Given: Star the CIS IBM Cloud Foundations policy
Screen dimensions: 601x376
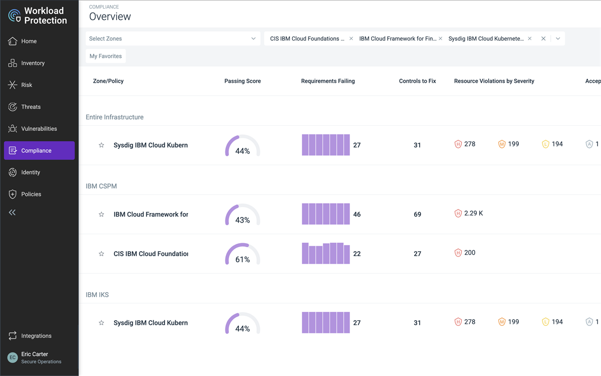Looking at the screenshot, I should [x=101, y=254].
